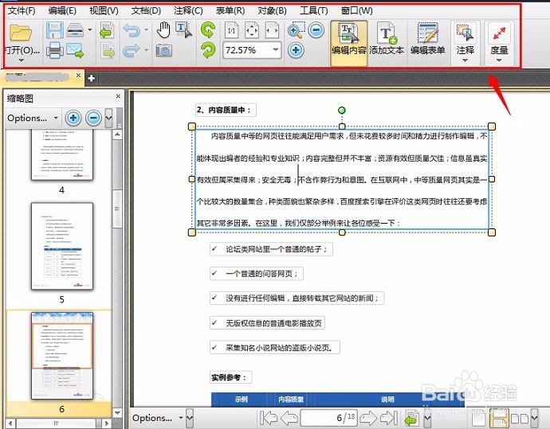Open the 72.57% zoom level dropdown
The height and width of the screenshot is (429, 550).
point(276,50)
